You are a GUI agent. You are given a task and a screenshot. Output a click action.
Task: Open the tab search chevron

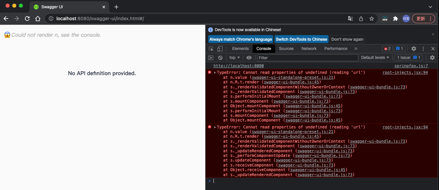(x=430, y=7)
